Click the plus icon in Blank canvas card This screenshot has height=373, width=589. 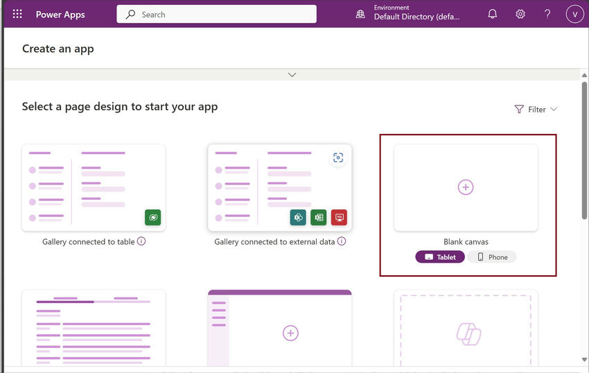coord(466,187)
